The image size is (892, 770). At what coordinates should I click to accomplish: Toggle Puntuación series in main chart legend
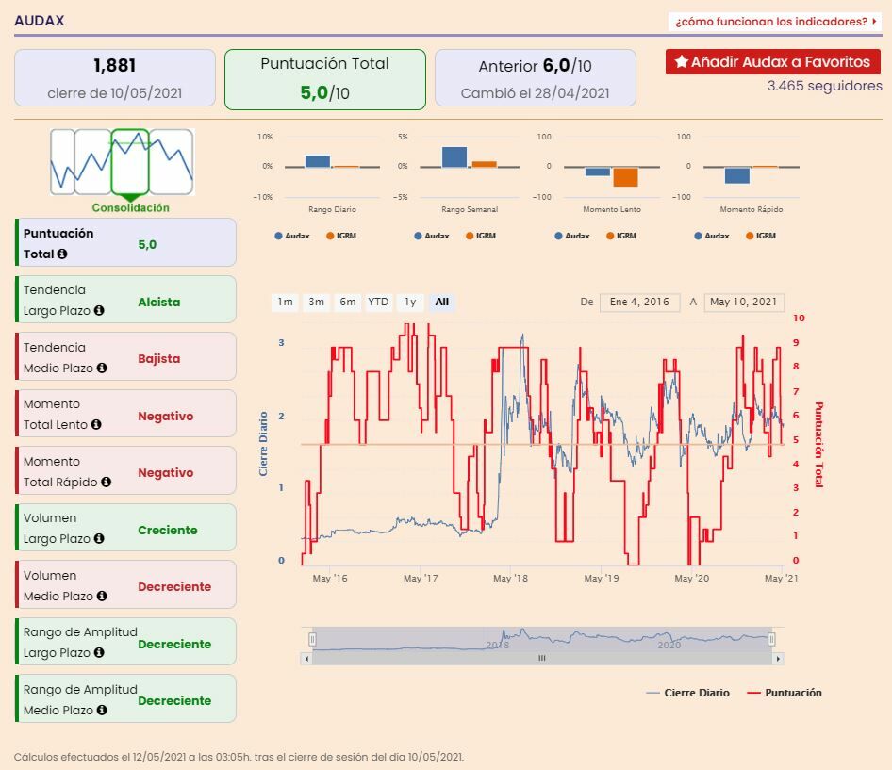tap(785, 693)
